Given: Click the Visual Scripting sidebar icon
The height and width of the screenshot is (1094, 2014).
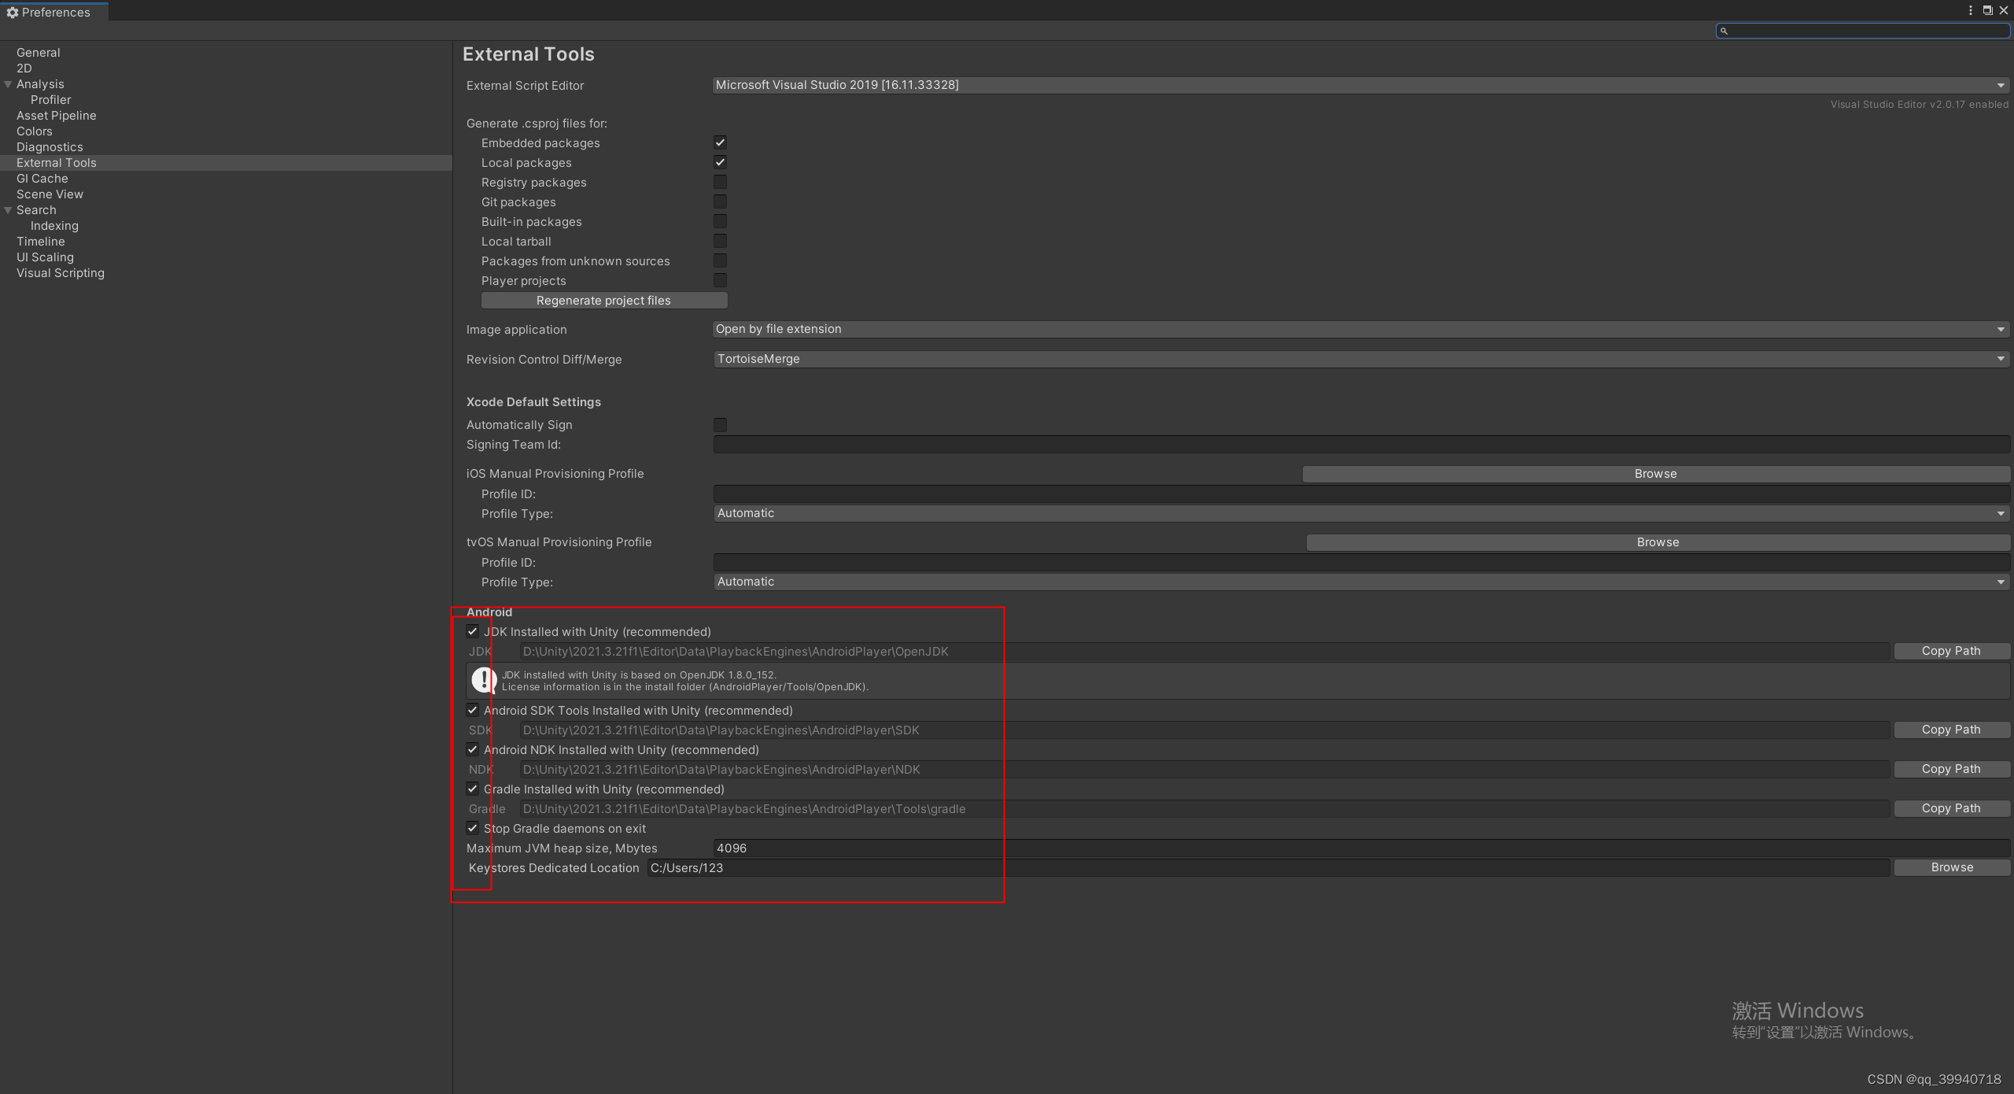Looking at the screenshot, I should coord(59,272).
